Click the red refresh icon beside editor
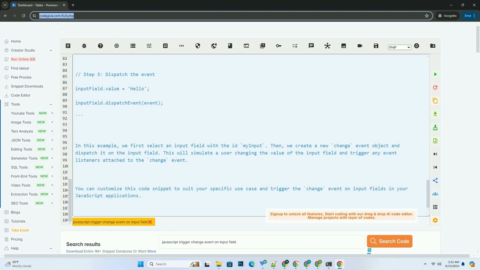Screen dimensions: 480x270 [x=435, y=87]
